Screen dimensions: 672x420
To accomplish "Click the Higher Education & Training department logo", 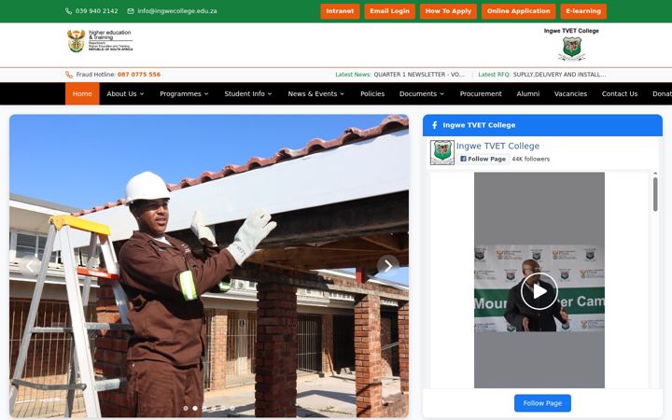I will 100,41.
